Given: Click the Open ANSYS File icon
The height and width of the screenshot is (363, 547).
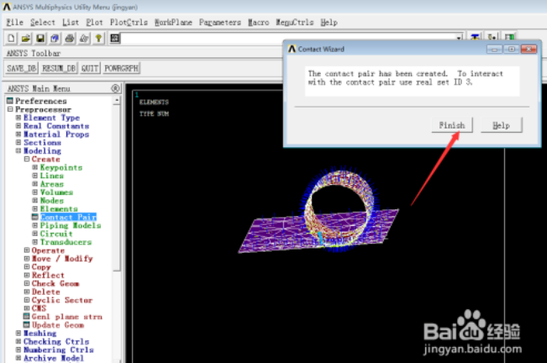Looking at the screenshot, I should (x=25, y=38).
